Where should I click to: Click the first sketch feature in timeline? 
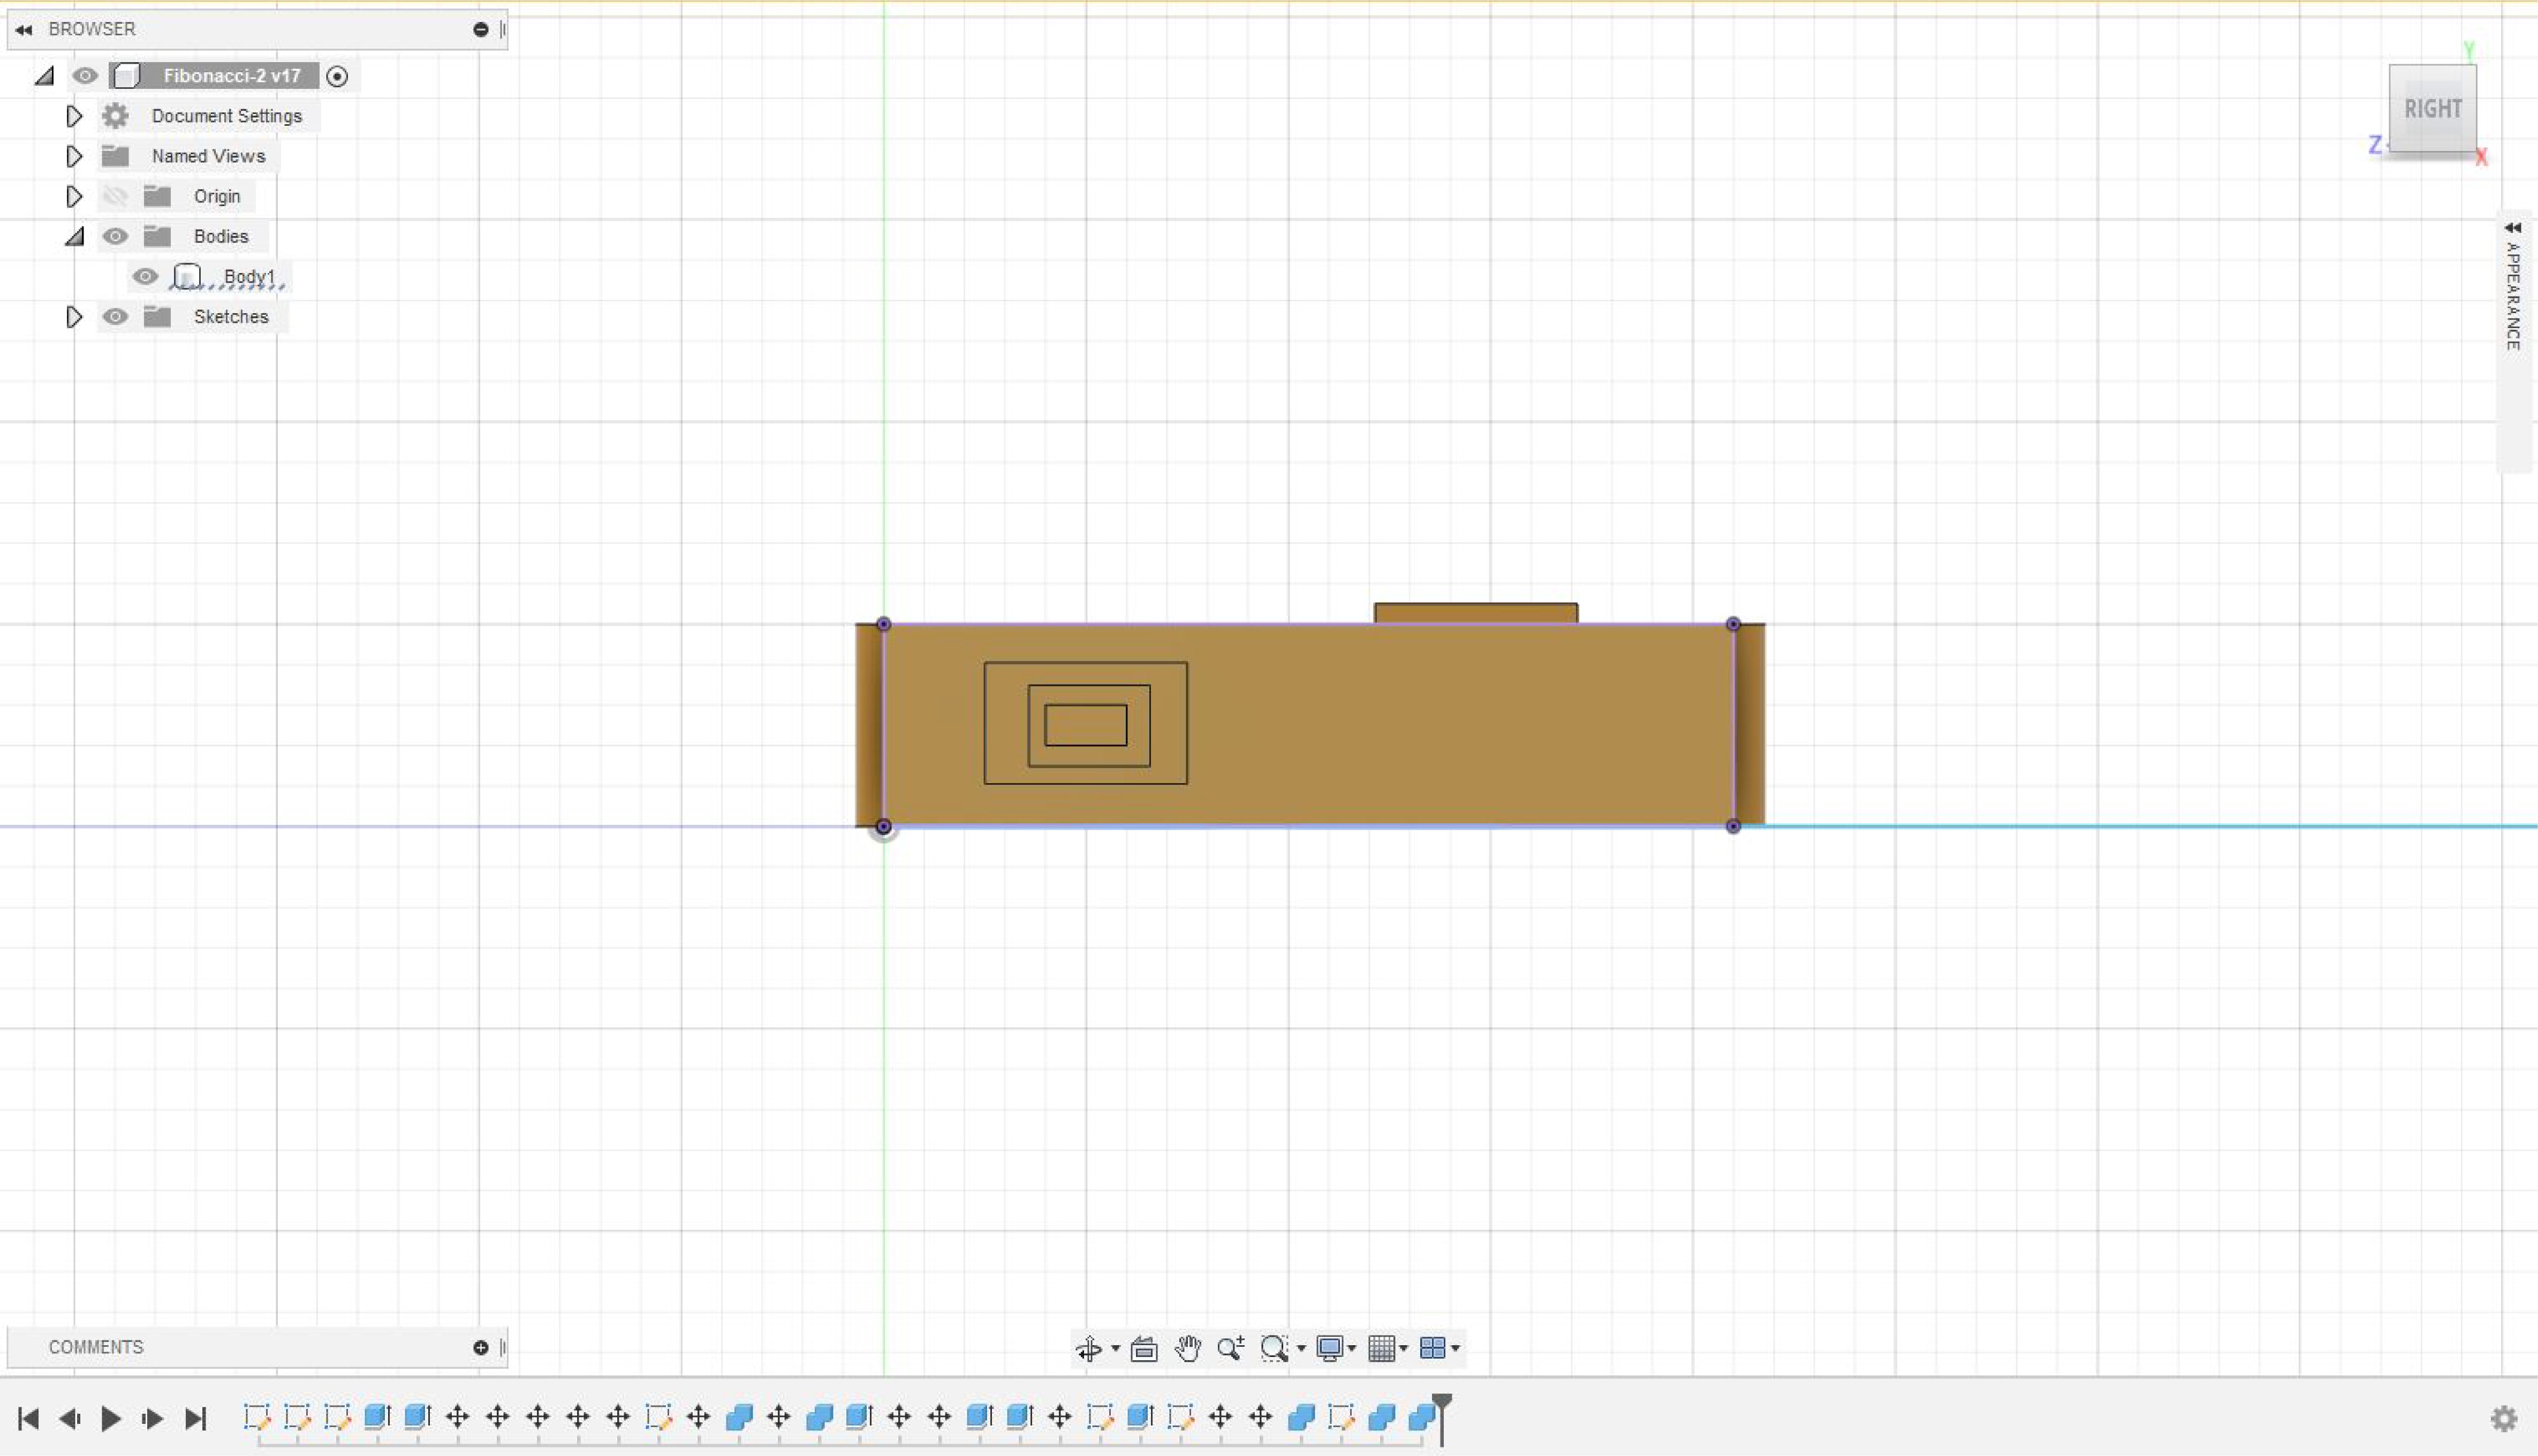point(257,1417)
